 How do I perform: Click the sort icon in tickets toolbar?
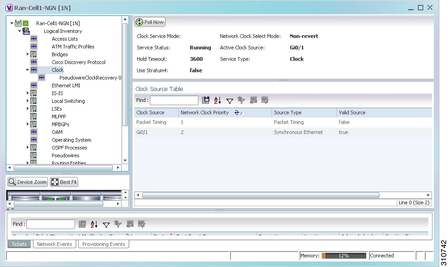pos(94,224)
